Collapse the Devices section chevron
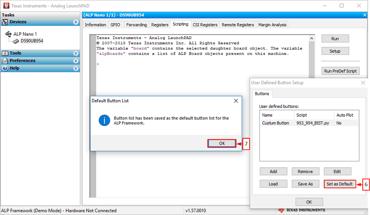Screen dimensions: 370x215 click(76, 22)
